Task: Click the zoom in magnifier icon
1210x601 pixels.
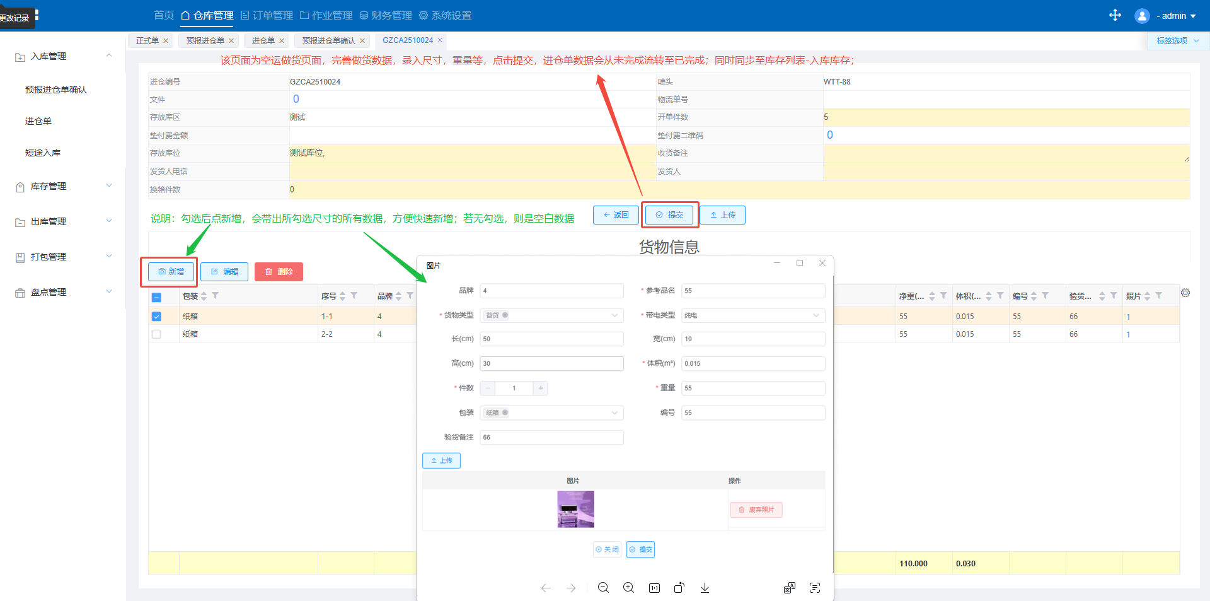Action: pyautogui.click(x=628, y=588)
